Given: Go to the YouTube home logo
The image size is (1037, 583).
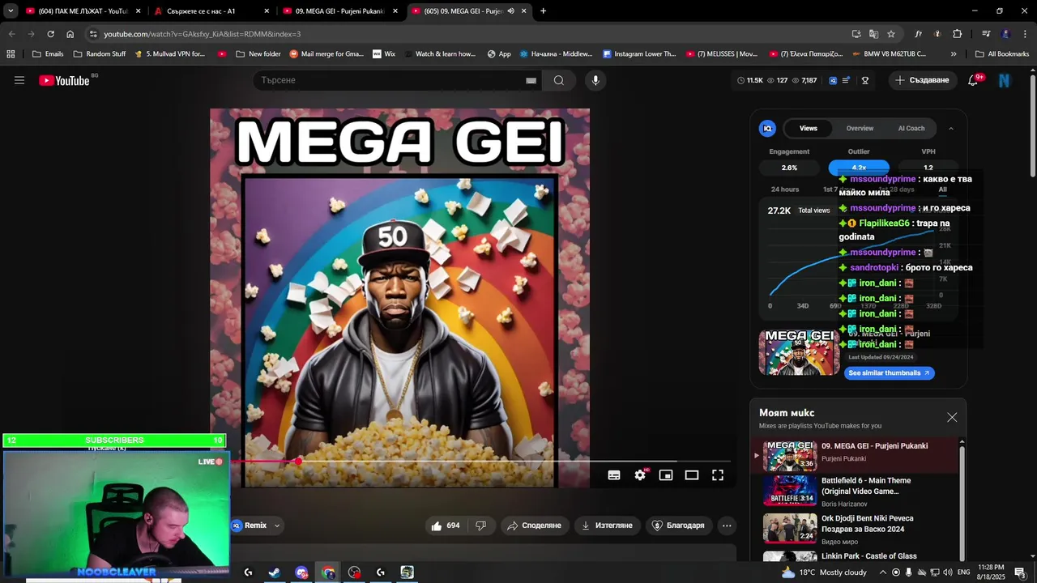Looking at the screenshot, I should 65,80.
